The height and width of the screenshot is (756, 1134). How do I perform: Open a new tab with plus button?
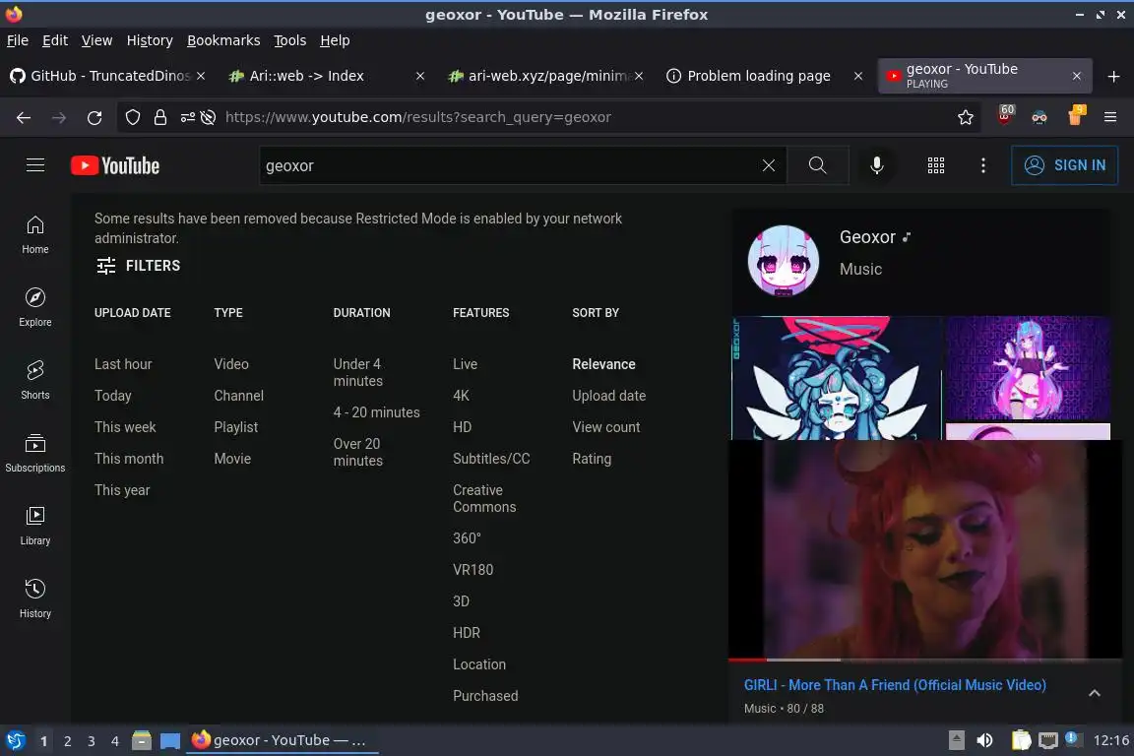[1113, 76]
